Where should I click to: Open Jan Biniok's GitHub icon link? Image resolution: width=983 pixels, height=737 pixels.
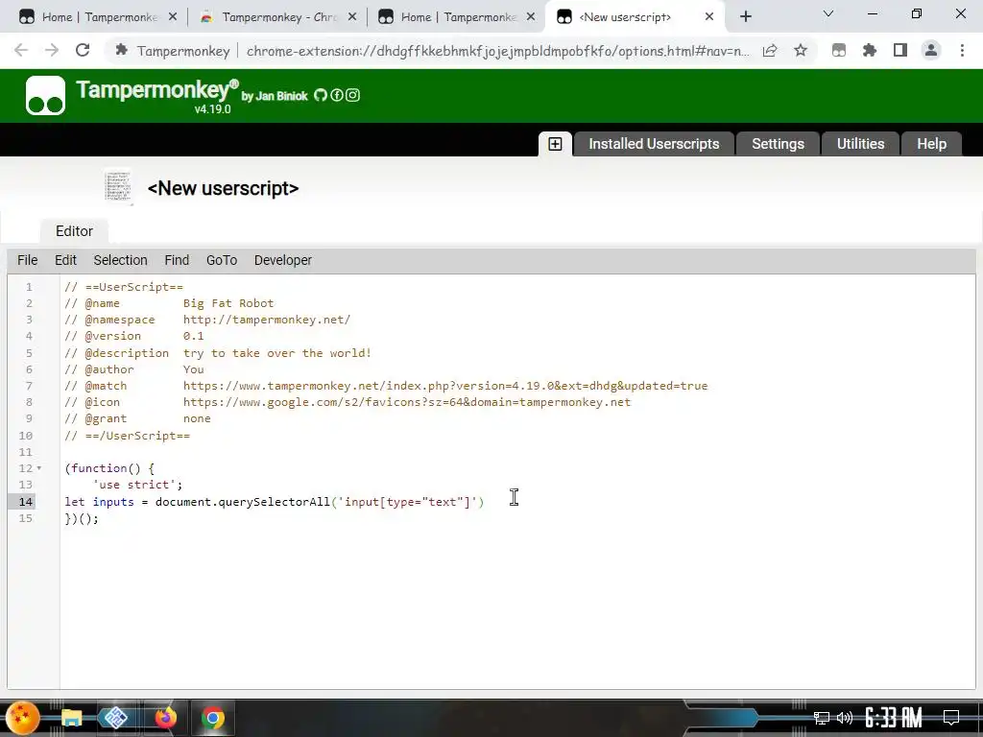[321, 95]
